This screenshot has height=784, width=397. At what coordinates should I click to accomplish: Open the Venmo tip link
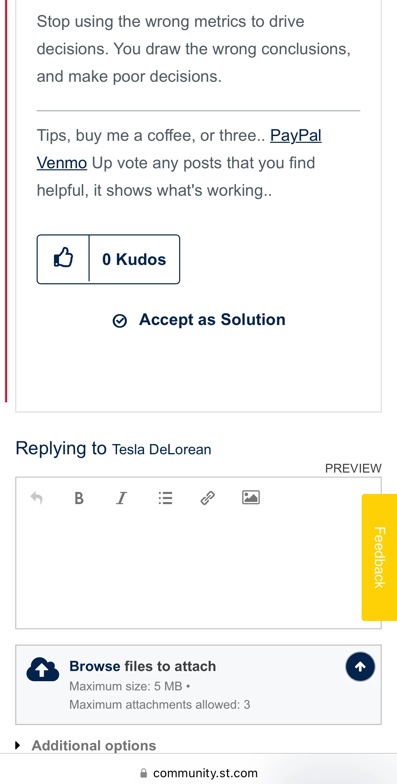(62, 163)
